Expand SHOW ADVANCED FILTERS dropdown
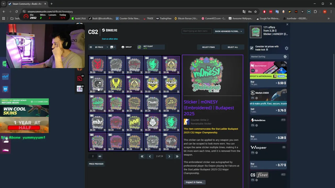 click(x=228, y=31)
